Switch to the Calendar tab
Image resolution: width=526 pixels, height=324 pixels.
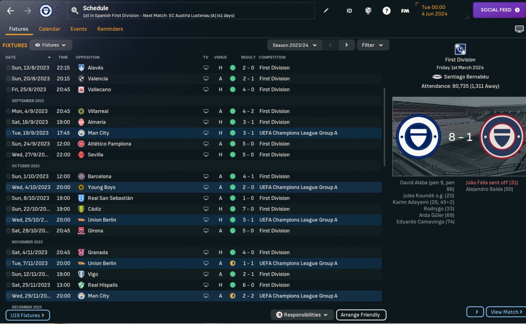click(x=50, y=29)
